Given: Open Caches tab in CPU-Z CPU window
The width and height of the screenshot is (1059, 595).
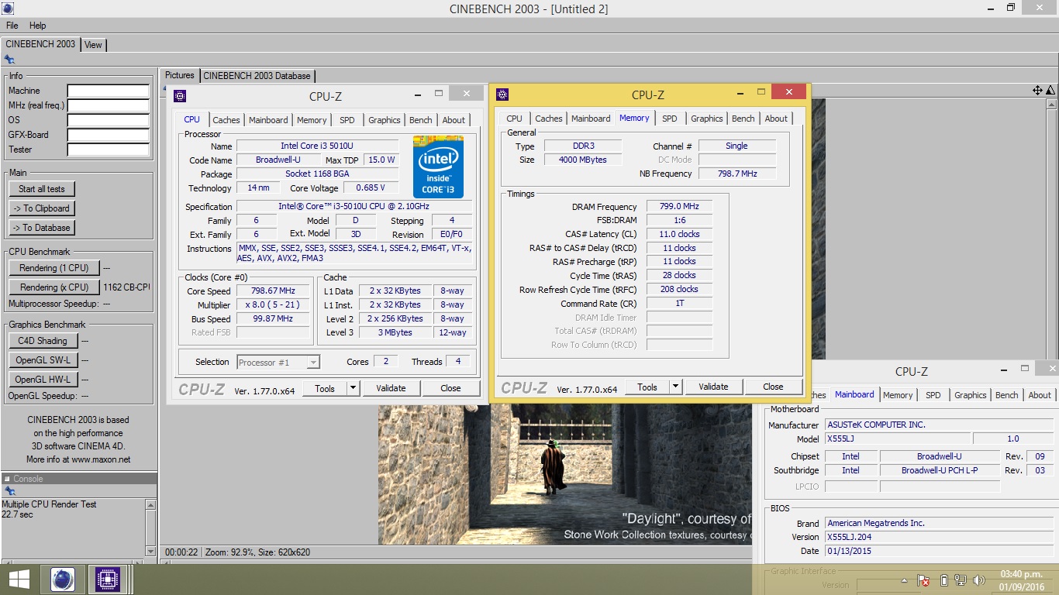Looking at the screenshot, I should click(x=226, y=120).
